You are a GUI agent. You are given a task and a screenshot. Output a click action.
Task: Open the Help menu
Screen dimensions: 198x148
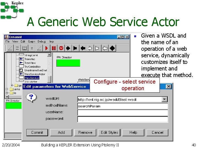51,41
